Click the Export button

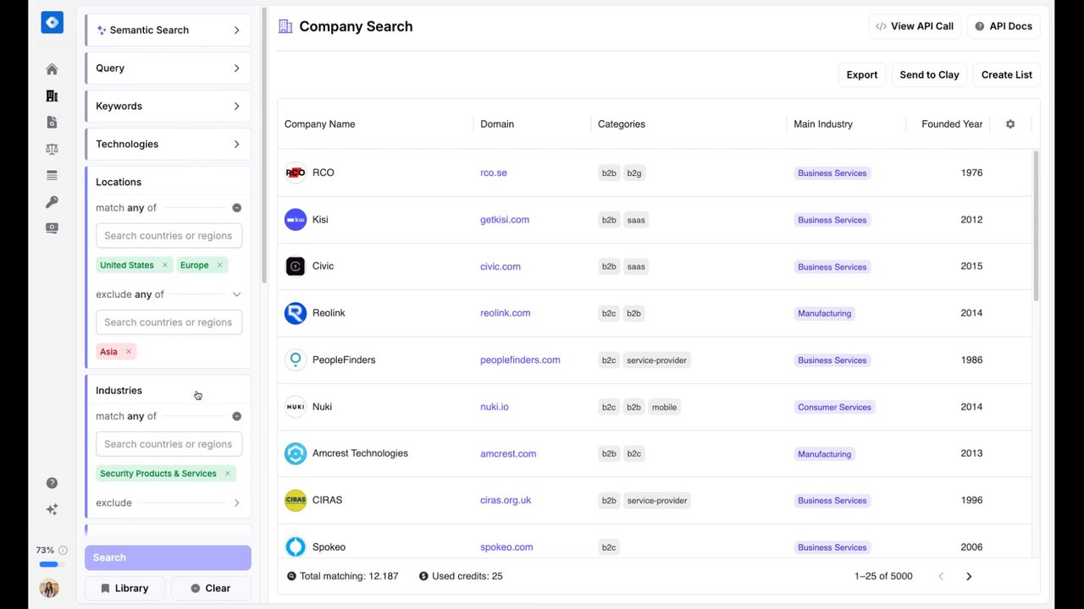(861, 74)
